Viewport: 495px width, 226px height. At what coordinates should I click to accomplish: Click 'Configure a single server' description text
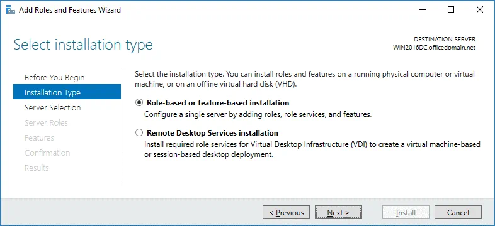[x=258, y=115]
